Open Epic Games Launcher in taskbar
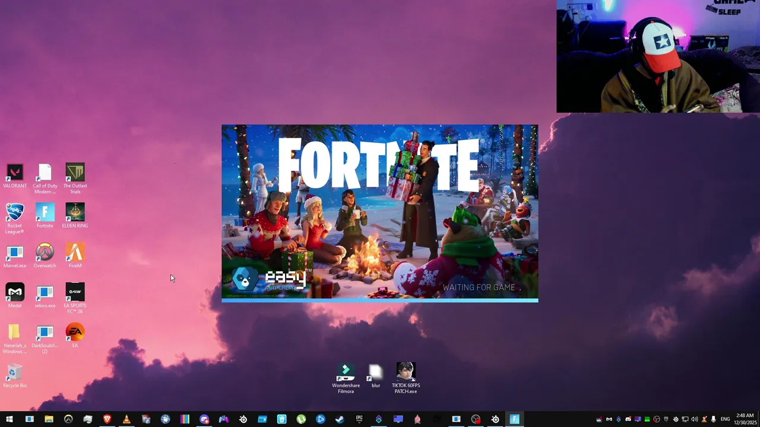 [x=359, y=419]
